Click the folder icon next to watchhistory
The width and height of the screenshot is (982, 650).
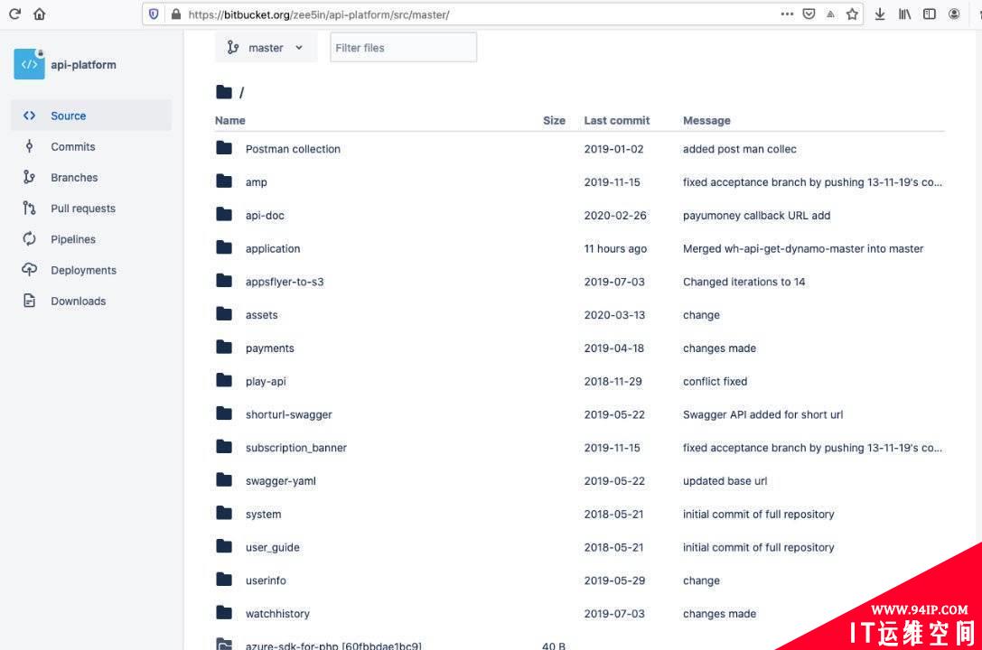point(223,612)
